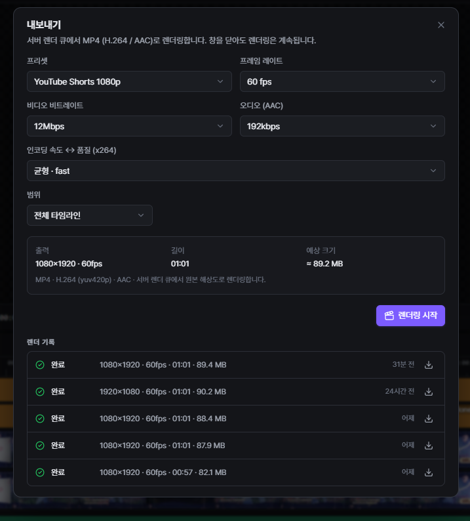Download the 1920×1080 90.2 MB render
This screenshot has height=521, width=470.
(429, 392)
